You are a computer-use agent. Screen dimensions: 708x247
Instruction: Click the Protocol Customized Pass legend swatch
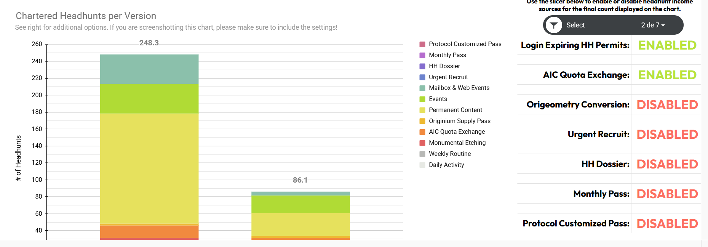[422, 44]
